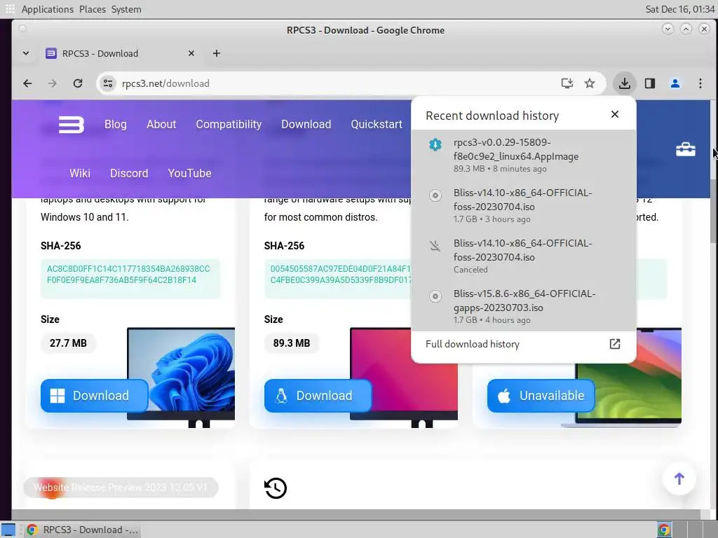This screenshot has width=718, height=538.
Task: Open the Discord link
Action: pyautogui.click(x=129, y=174)
